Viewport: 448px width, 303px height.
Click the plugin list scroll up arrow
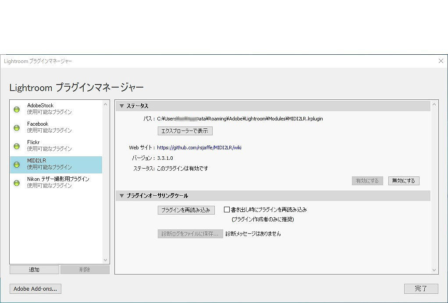coord(106,104)
